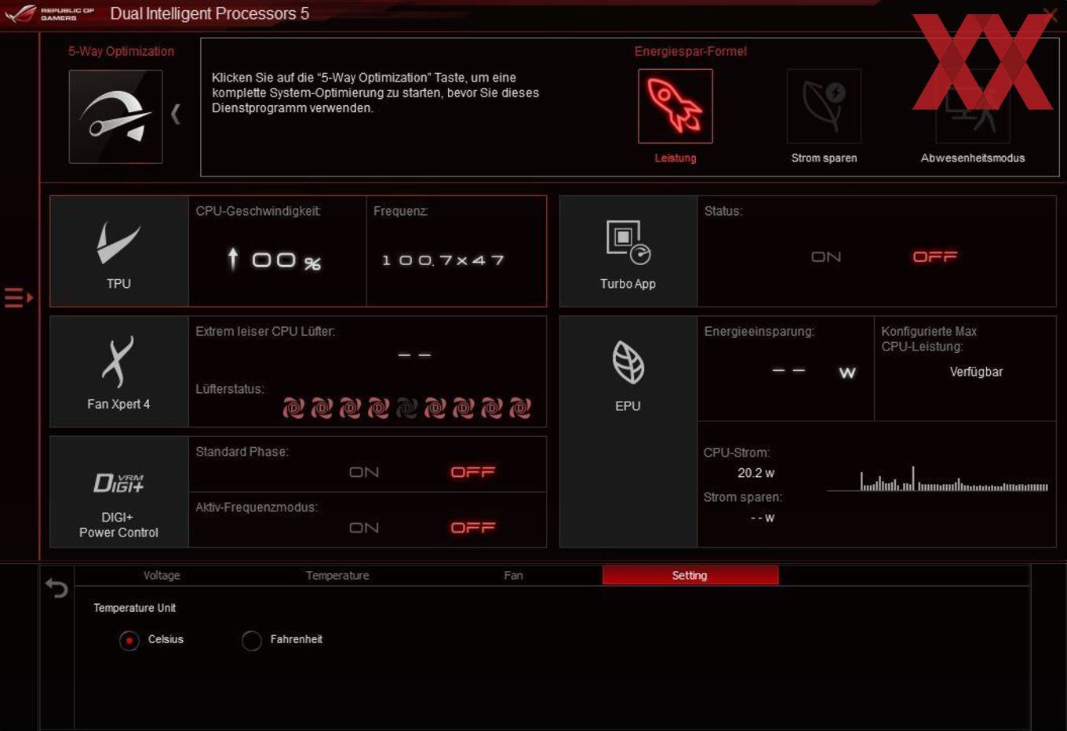The height and width of the screenshot is (731, 1067).
Task: Click the last fan icon in Lüfterstatus
Action: click(x=520, y=408)
